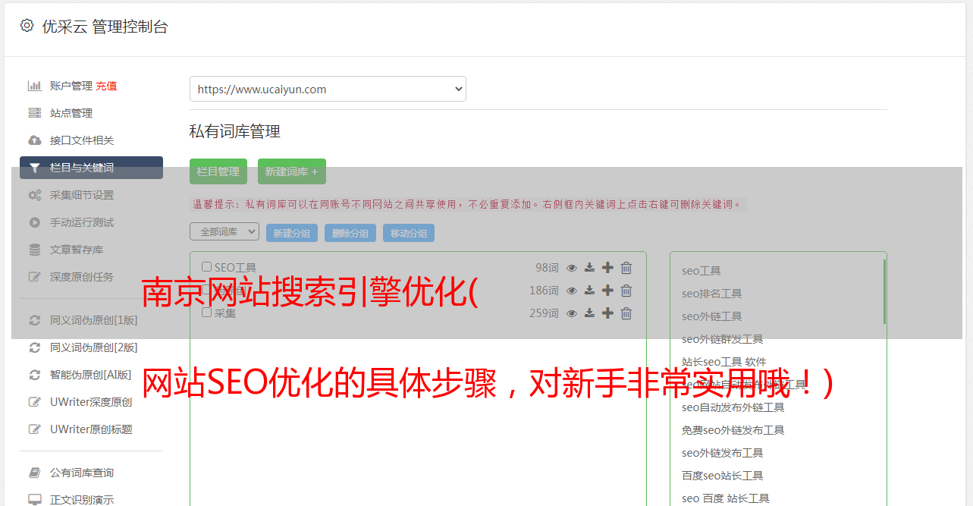
Task: View words in the SEO工具 library (eye icon)
Action: pyautogui.click(x=572, y=268)
